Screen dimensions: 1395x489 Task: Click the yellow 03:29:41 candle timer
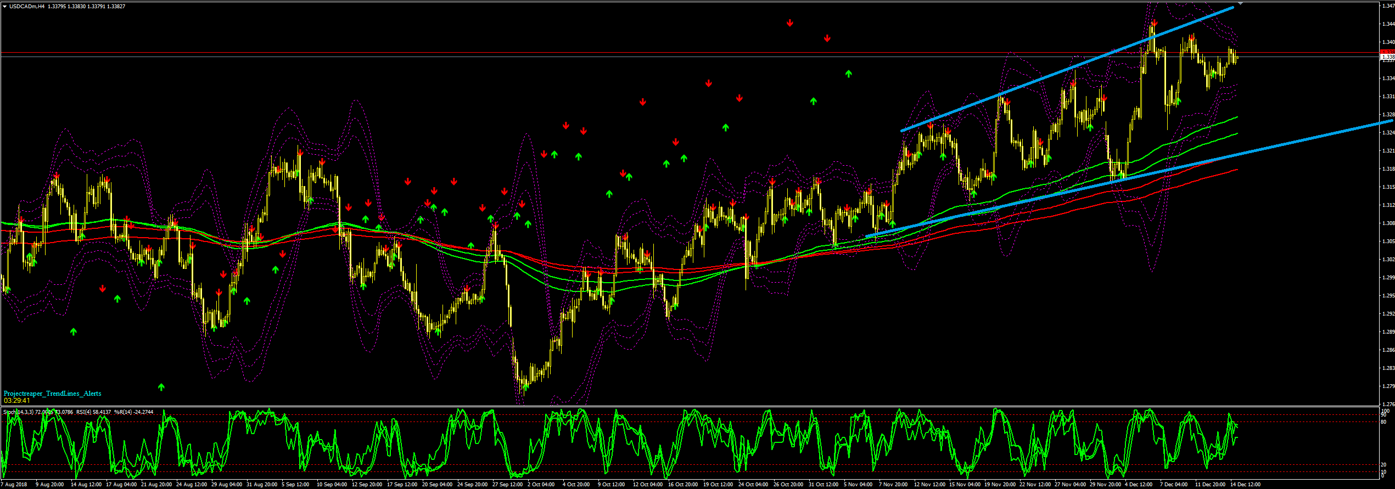17,401
